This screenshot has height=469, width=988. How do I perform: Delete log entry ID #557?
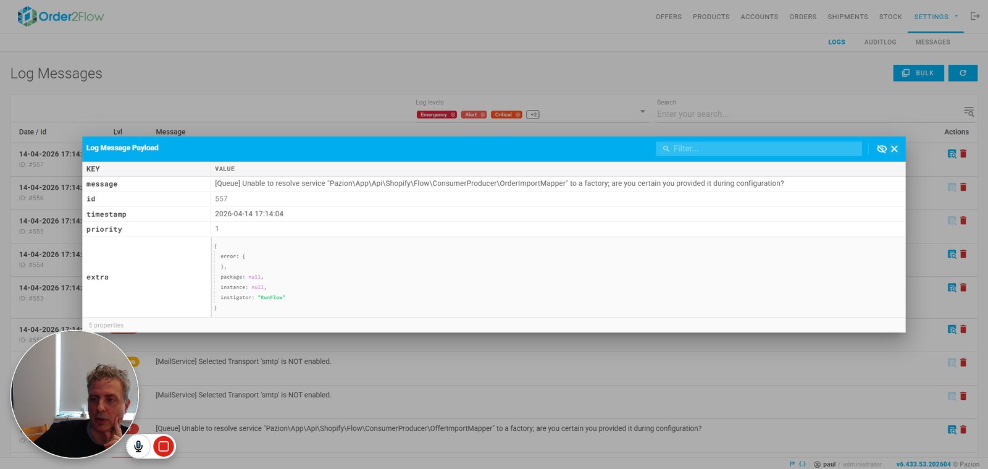[963, 154]
